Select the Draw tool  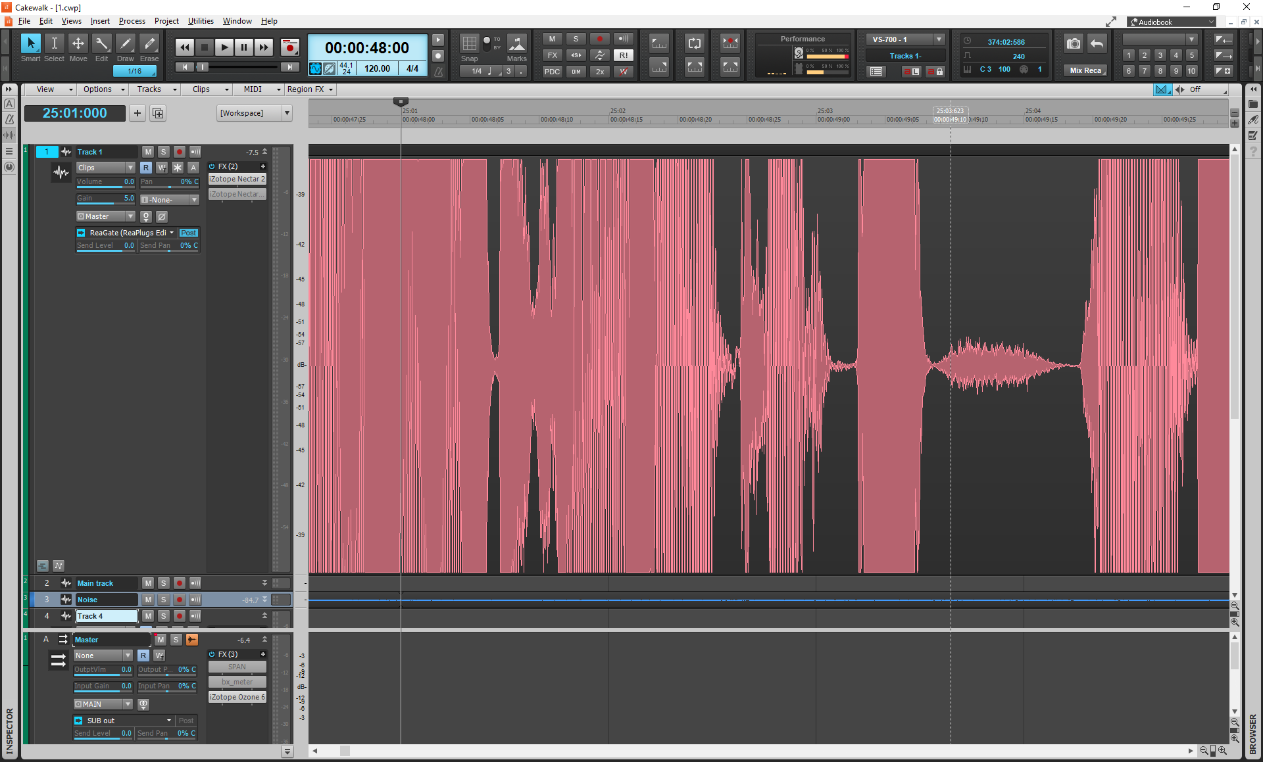tap(126, 44)
